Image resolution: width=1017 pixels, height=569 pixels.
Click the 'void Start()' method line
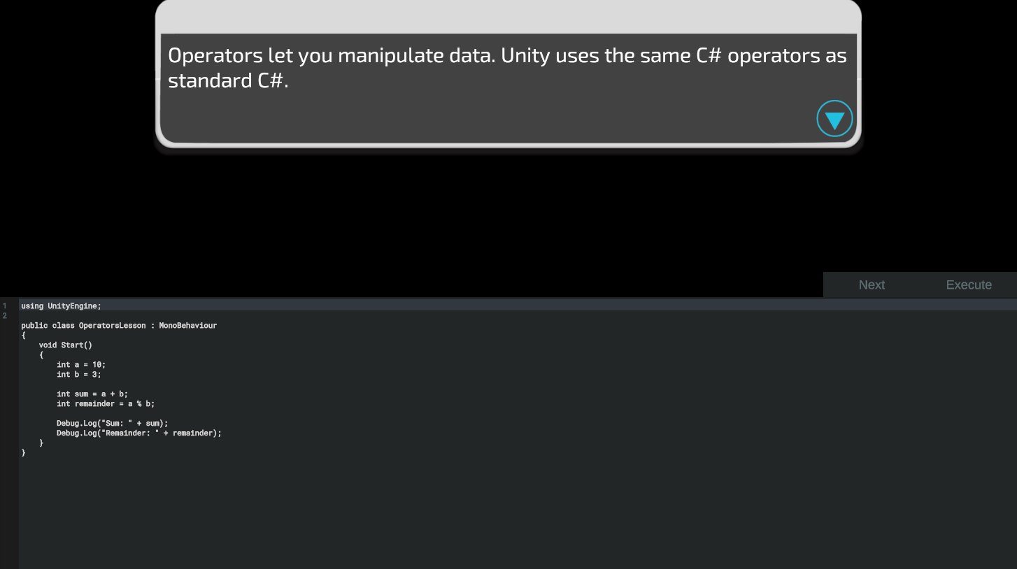(65, 345)
